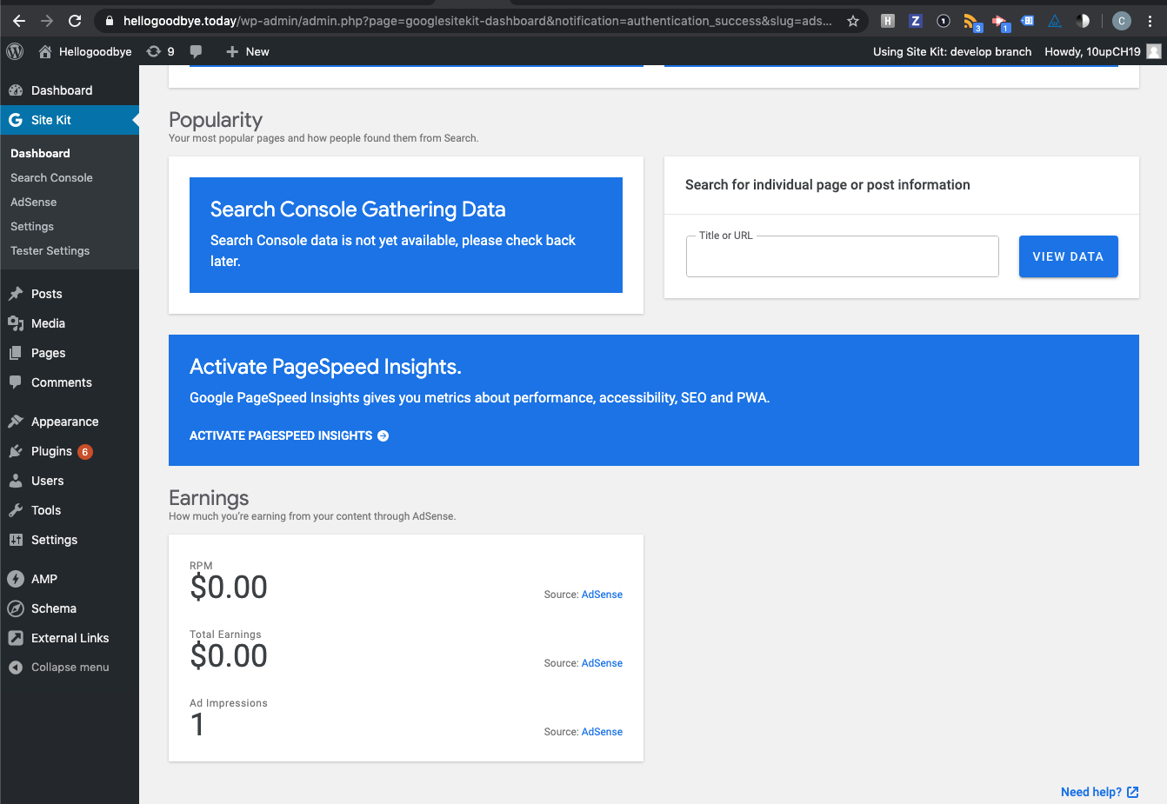The image size is (1167, 804).
Task: Open the New content menu
Action: tap(246, 51)
